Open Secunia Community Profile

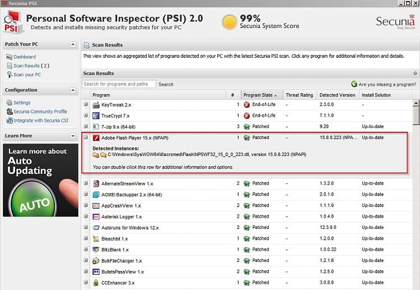(x=40, y=112)
